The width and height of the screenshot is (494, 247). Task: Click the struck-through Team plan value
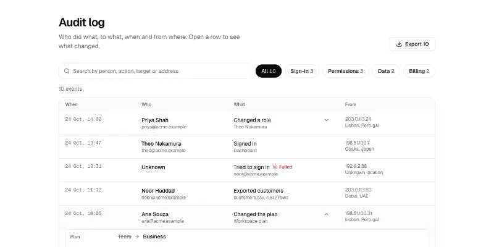(125, 237)
